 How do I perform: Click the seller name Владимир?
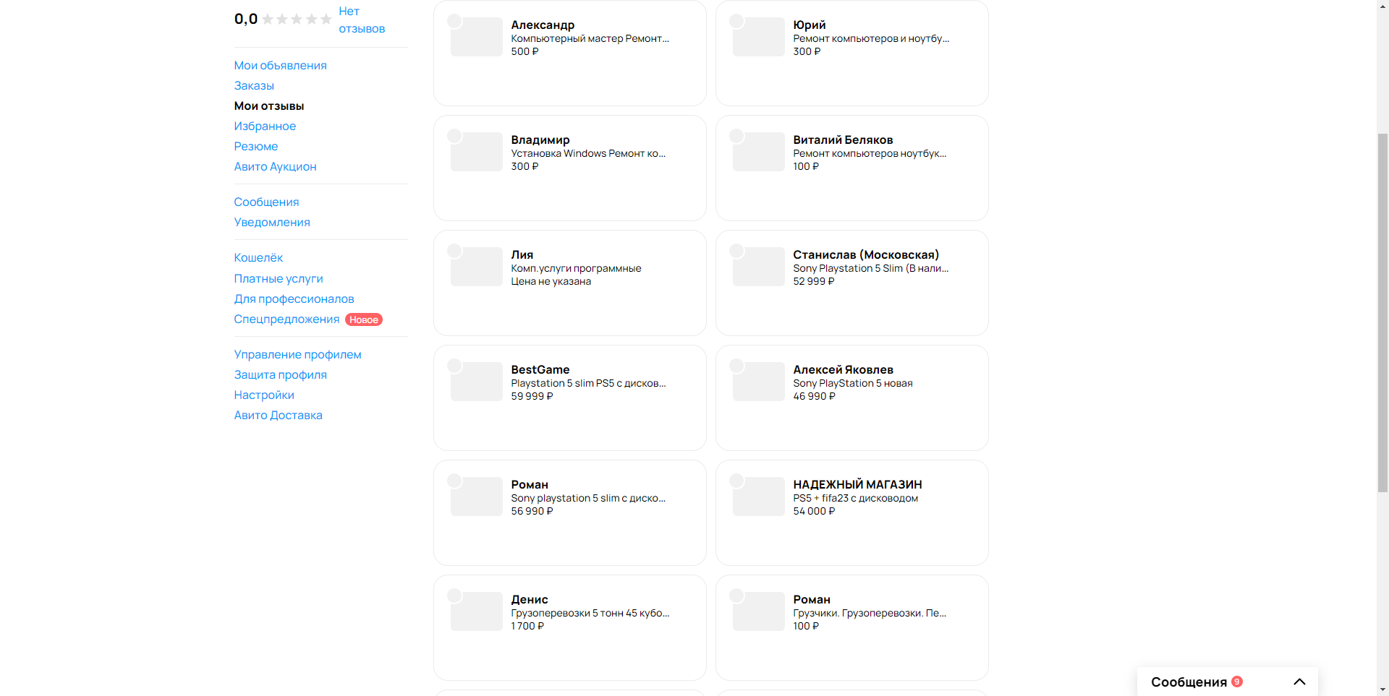[x=540, y=140]
